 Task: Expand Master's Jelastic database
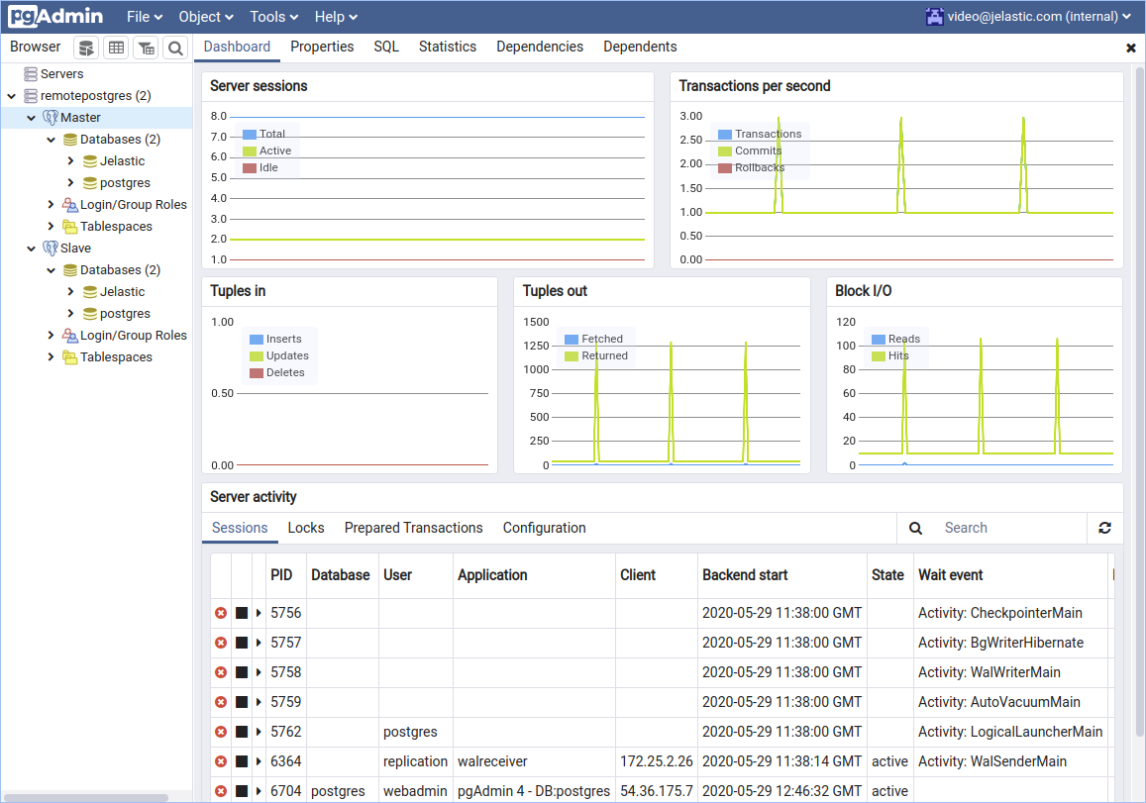coord(71,160)
